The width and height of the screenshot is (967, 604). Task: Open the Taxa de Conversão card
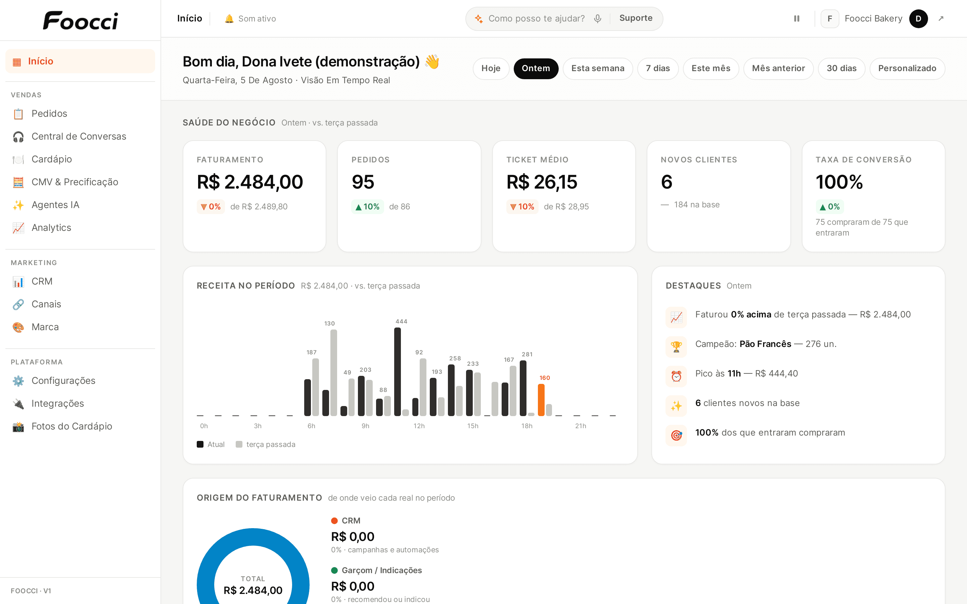[873, 196]
